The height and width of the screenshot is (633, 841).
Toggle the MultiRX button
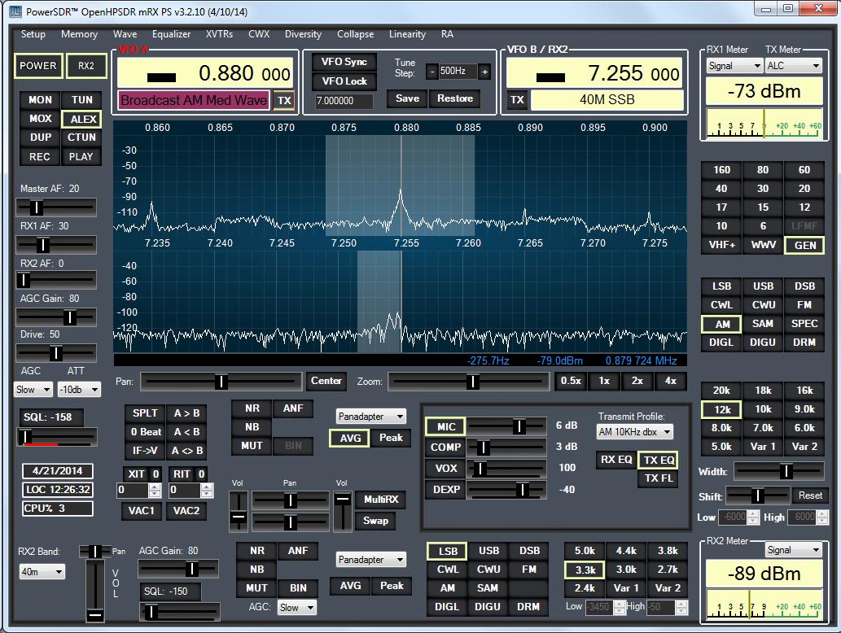[x=380, y=500]
